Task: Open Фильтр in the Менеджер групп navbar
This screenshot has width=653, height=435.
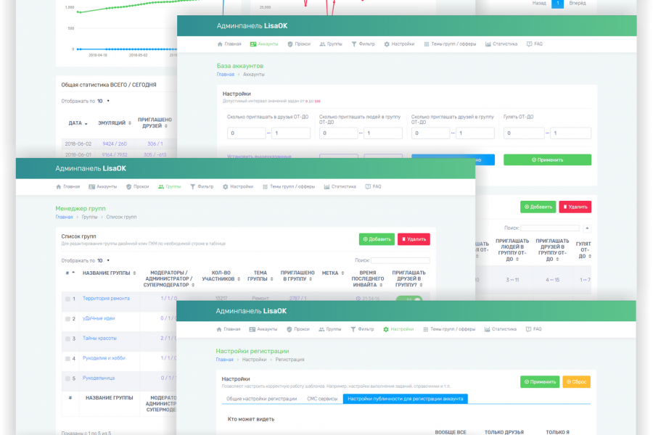Action: (x=202, y=187)
